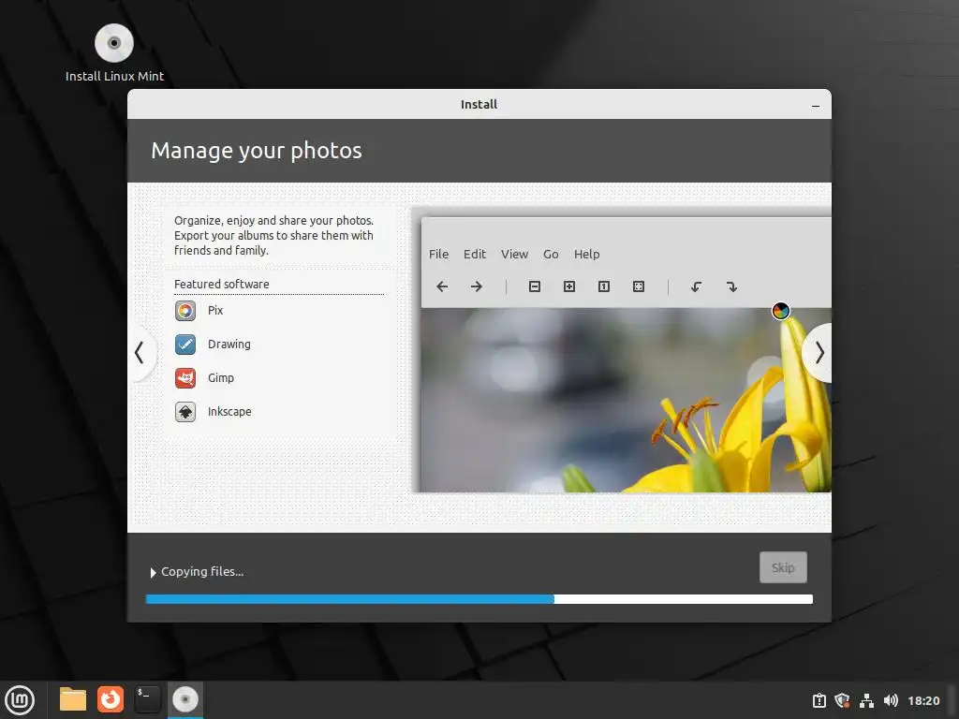The image size is (959, 719).
Task: Open Help menu in photo viewer preview
Action: pyautogui.click(x=586, y=254)
